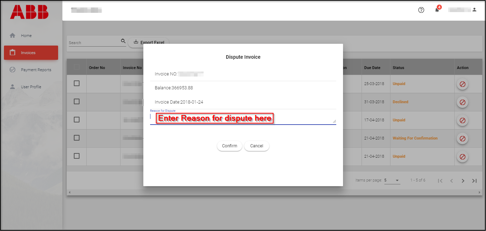The height and width of the screenshot is (231, 486).
Task: Select checkbox in the third invoice row
Action: 77,120
